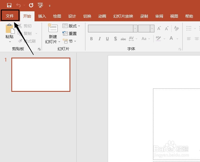Open the 剪贴板 clipboard pane launcher

tap(39, 49)
